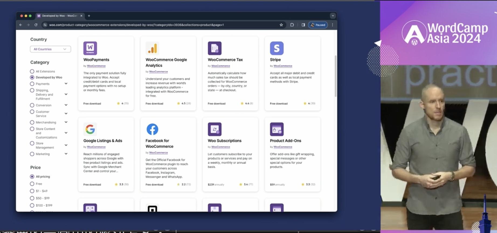Switch to the Developed by Woo tab
This screenshot has height=233, width=497.
[59, 16]
